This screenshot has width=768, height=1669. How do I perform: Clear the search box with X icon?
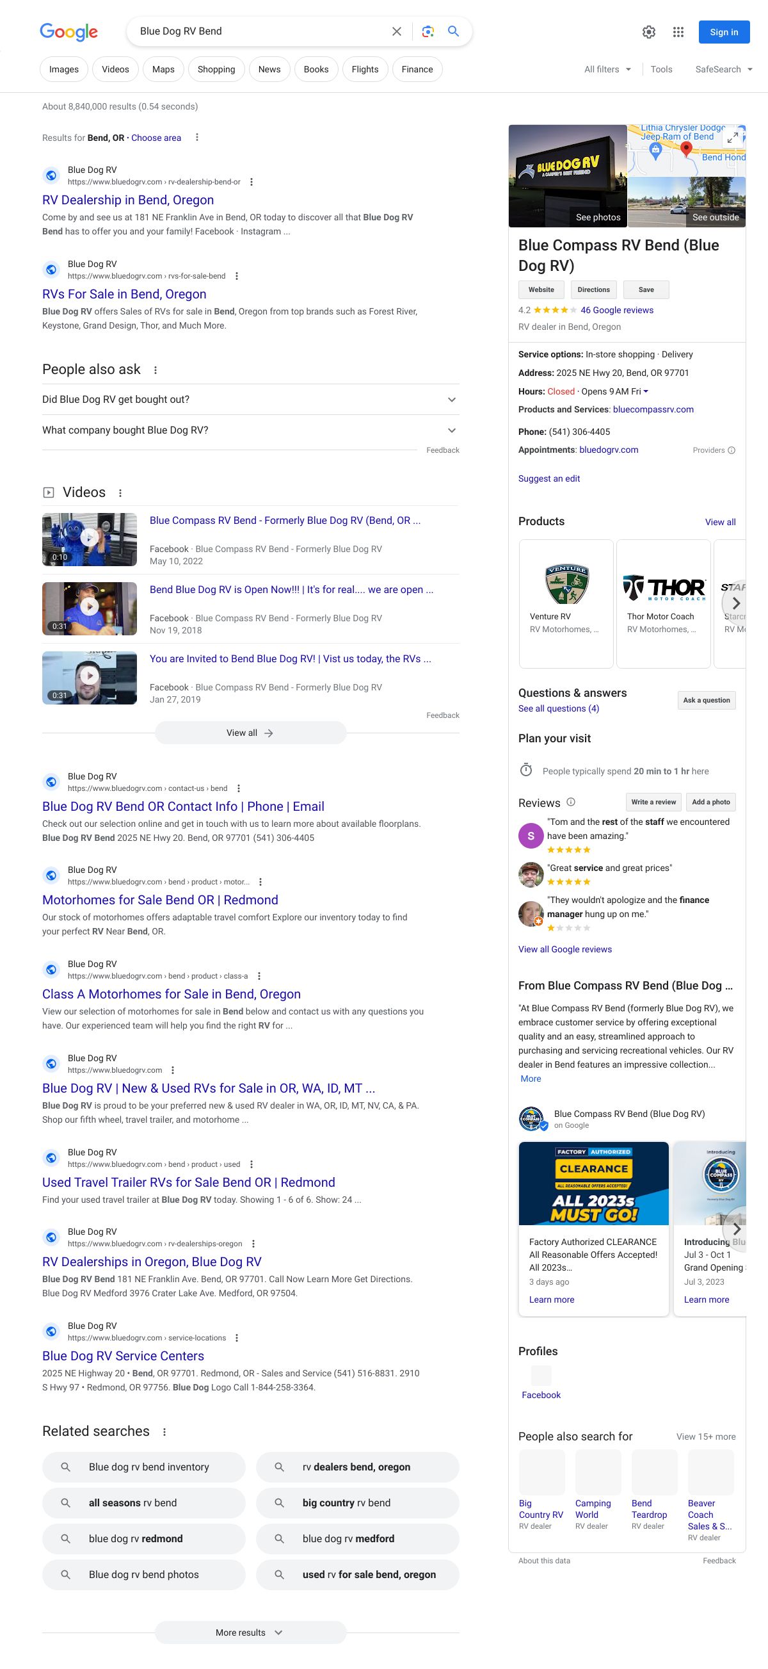pyautogui.click(x=397, y=32)
